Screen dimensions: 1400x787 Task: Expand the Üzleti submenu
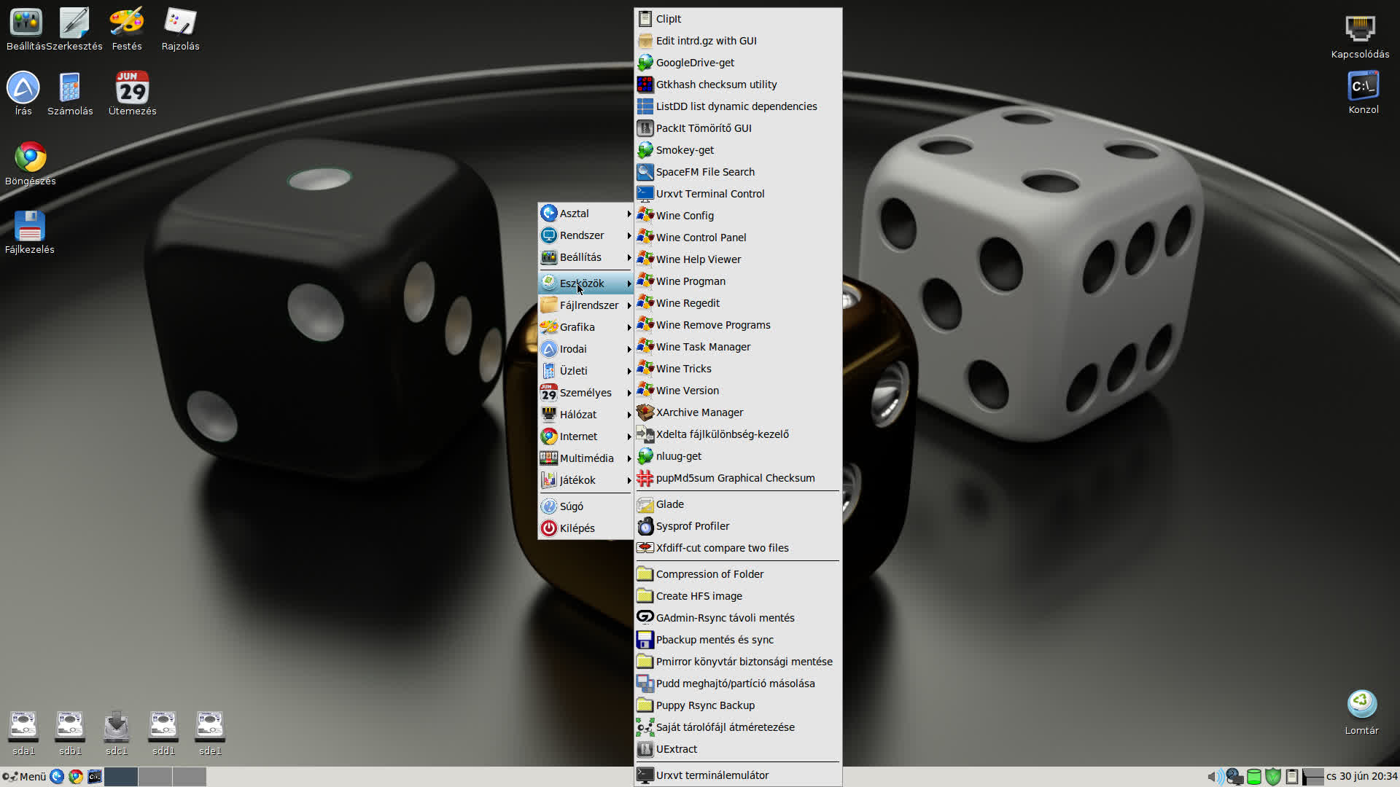pyautogui.click(x=586, y=371)
